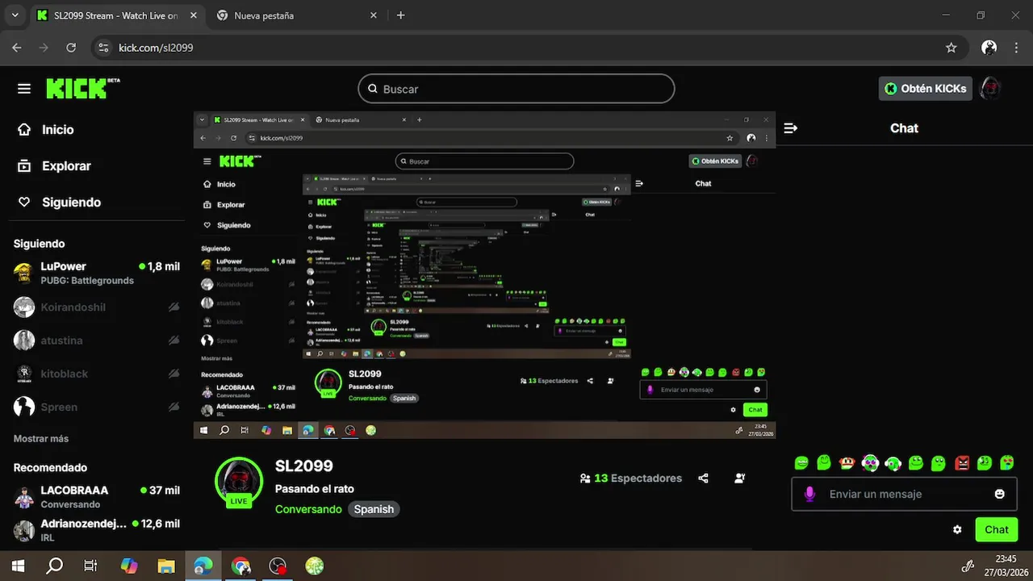Open the recommended LACOBRAAA channel

(x=96, y=497)
